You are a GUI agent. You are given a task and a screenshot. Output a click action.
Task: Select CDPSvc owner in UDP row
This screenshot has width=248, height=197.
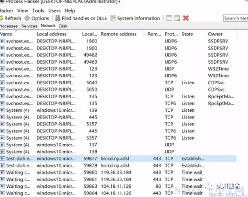coord(216,89)
